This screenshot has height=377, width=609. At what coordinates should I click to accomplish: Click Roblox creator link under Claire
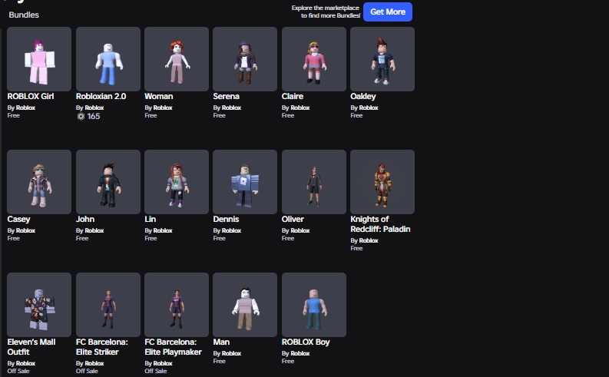tap(300, 107)
